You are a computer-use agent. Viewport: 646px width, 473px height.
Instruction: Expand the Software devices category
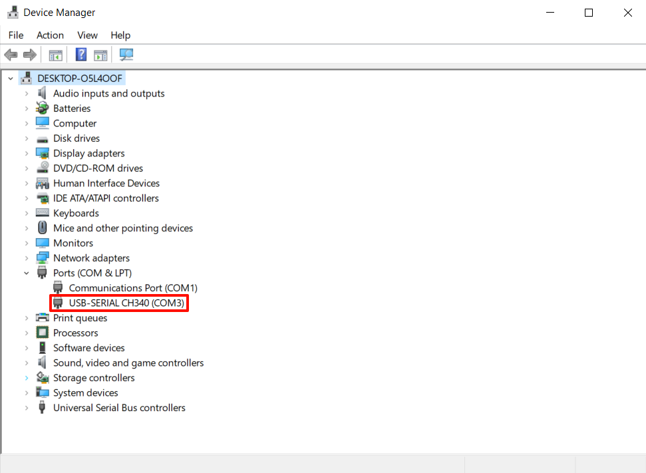pyautogui.click(x=27, y=348)
